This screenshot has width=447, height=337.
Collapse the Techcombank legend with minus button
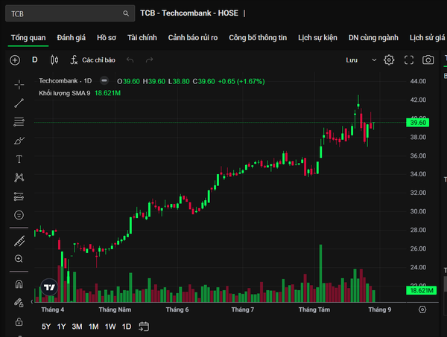pos(104,81)
